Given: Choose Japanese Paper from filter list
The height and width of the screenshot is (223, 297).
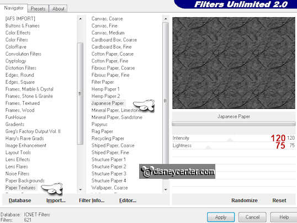Looking at the screenshot, I should [x=108, y=103].
